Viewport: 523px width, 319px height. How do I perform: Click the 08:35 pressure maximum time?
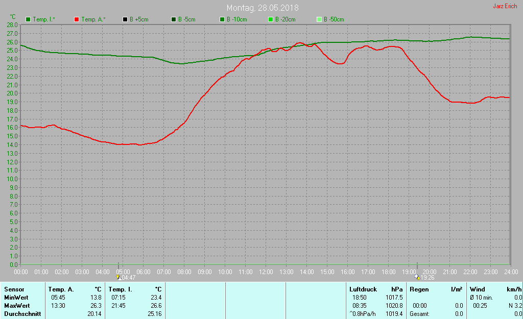click(x=360, y=305)
